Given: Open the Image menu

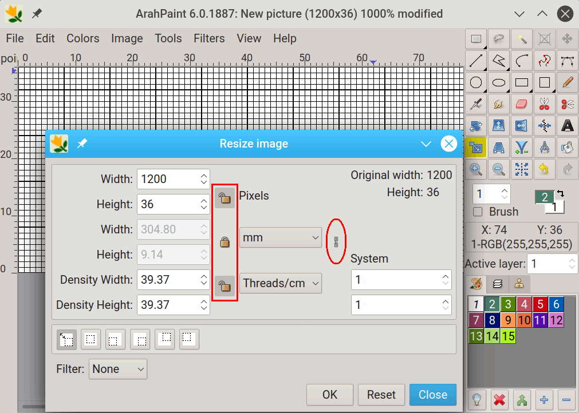Looking at the screenshot, I should (x=127, y=38).
